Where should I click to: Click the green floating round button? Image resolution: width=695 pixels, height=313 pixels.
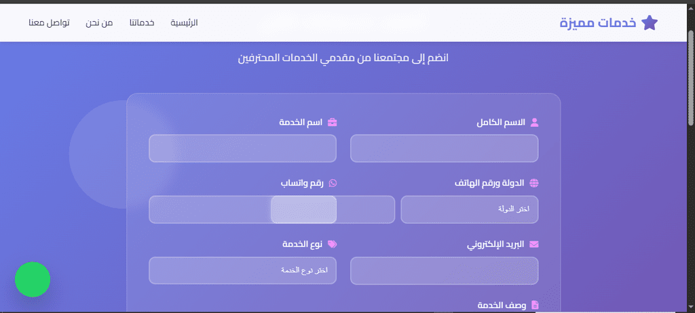[x=33, y=279]
